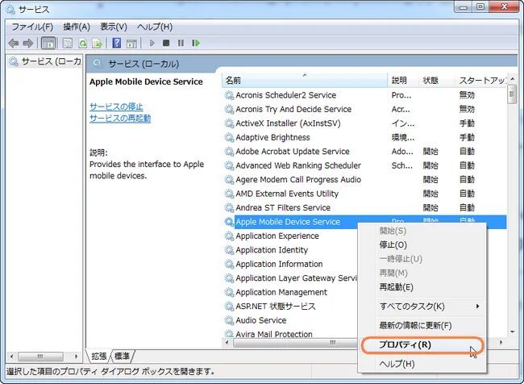Click the Stop Service square icon
The image size is (524, 384).
tap(166, 43)
